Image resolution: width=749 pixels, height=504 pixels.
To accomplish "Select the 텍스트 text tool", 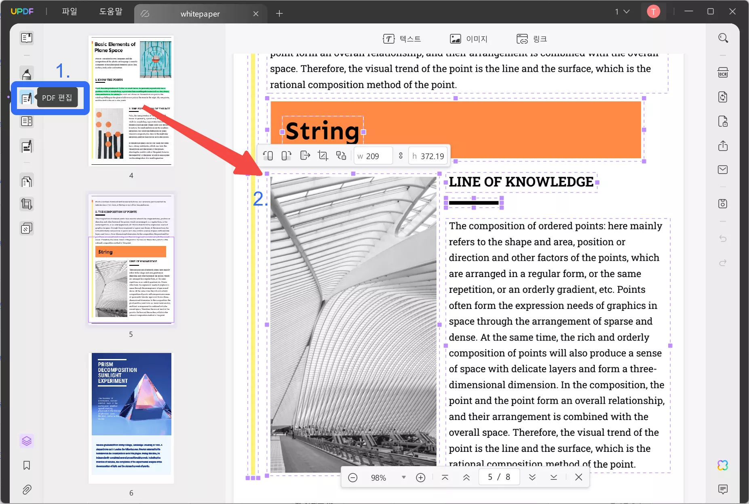I will pyautogui.click(x=402, y=39).
